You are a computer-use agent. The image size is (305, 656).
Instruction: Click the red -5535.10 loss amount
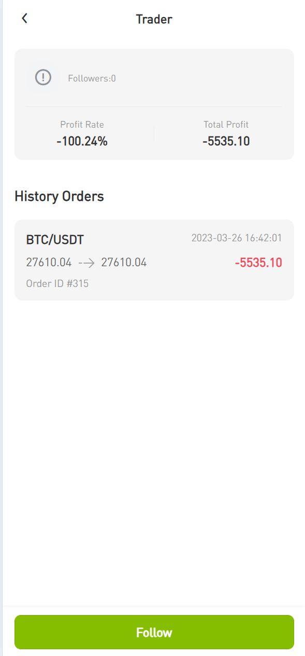[x=258, y=263]
